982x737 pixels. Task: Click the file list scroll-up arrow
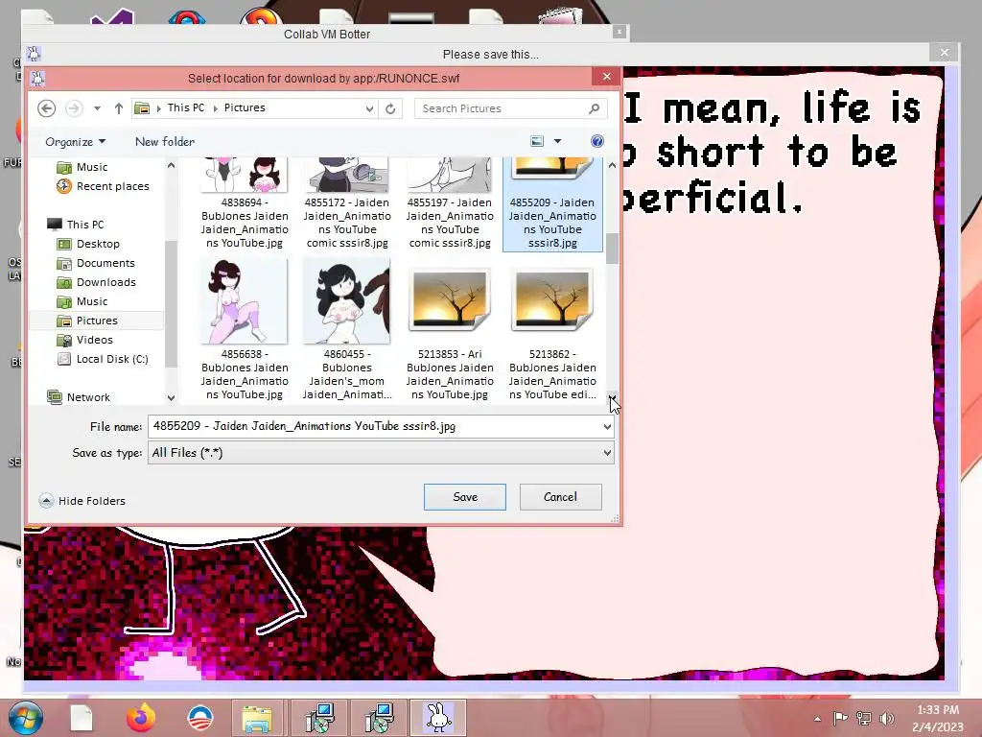tap(612, 165)
